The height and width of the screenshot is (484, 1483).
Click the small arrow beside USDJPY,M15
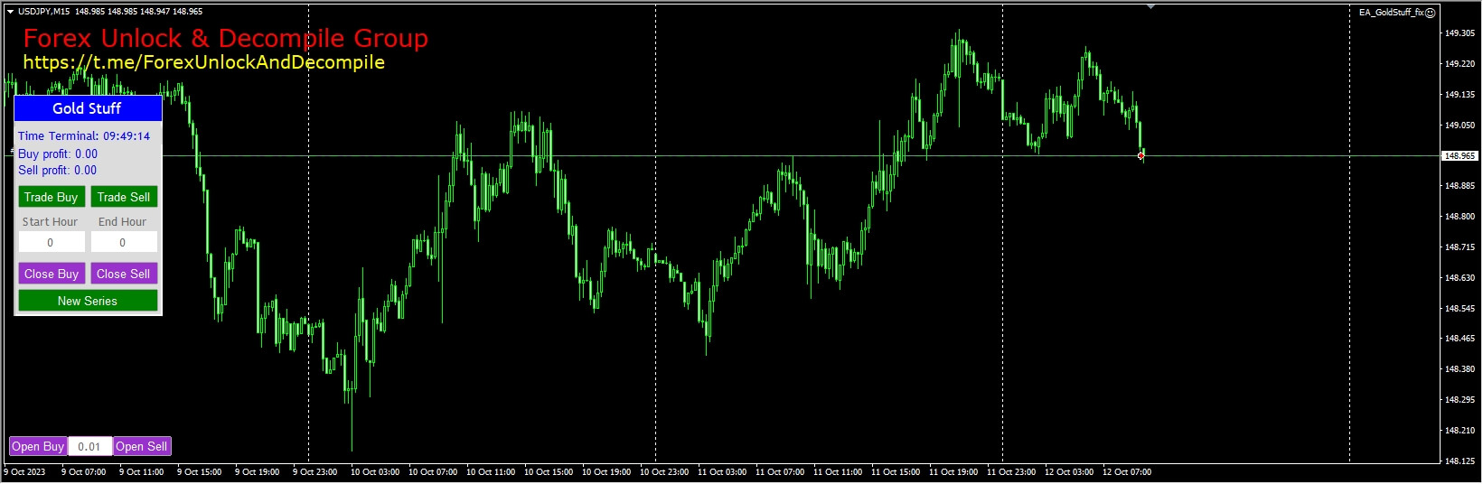(x=10, y=12)
